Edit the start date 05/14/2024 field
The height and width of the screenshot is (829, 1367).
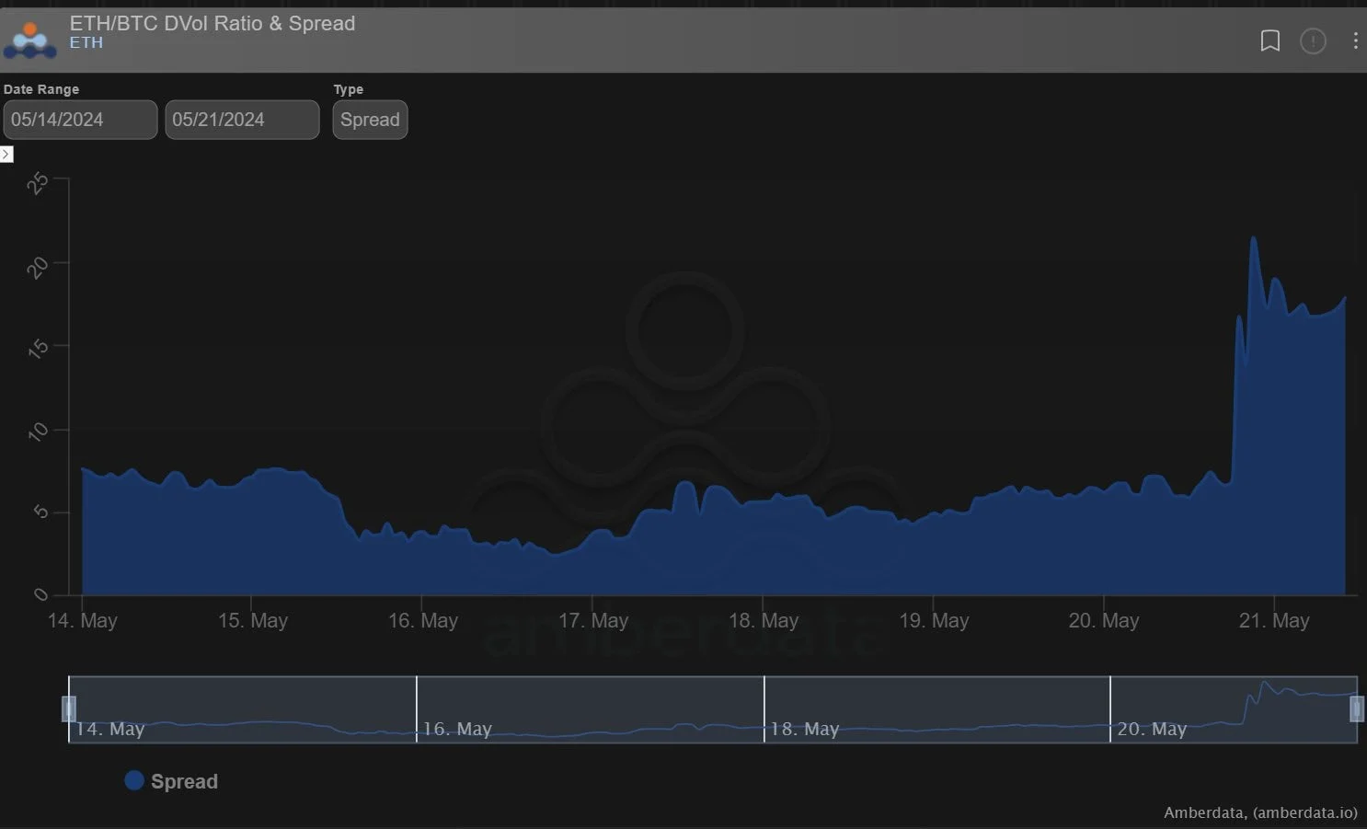[80, 120]
